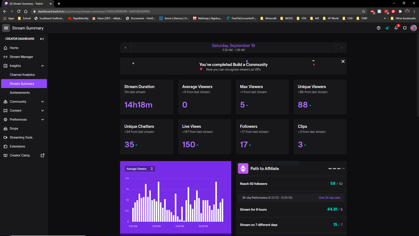Open Chrome three-dot menu
This screenshot has height=236, width=419.
click(414, 11)
